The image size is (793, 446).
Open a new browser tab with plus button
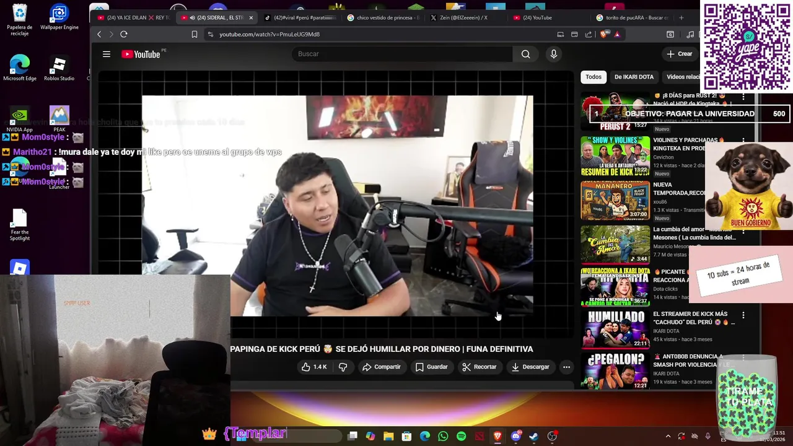click(x=681, y=17)
